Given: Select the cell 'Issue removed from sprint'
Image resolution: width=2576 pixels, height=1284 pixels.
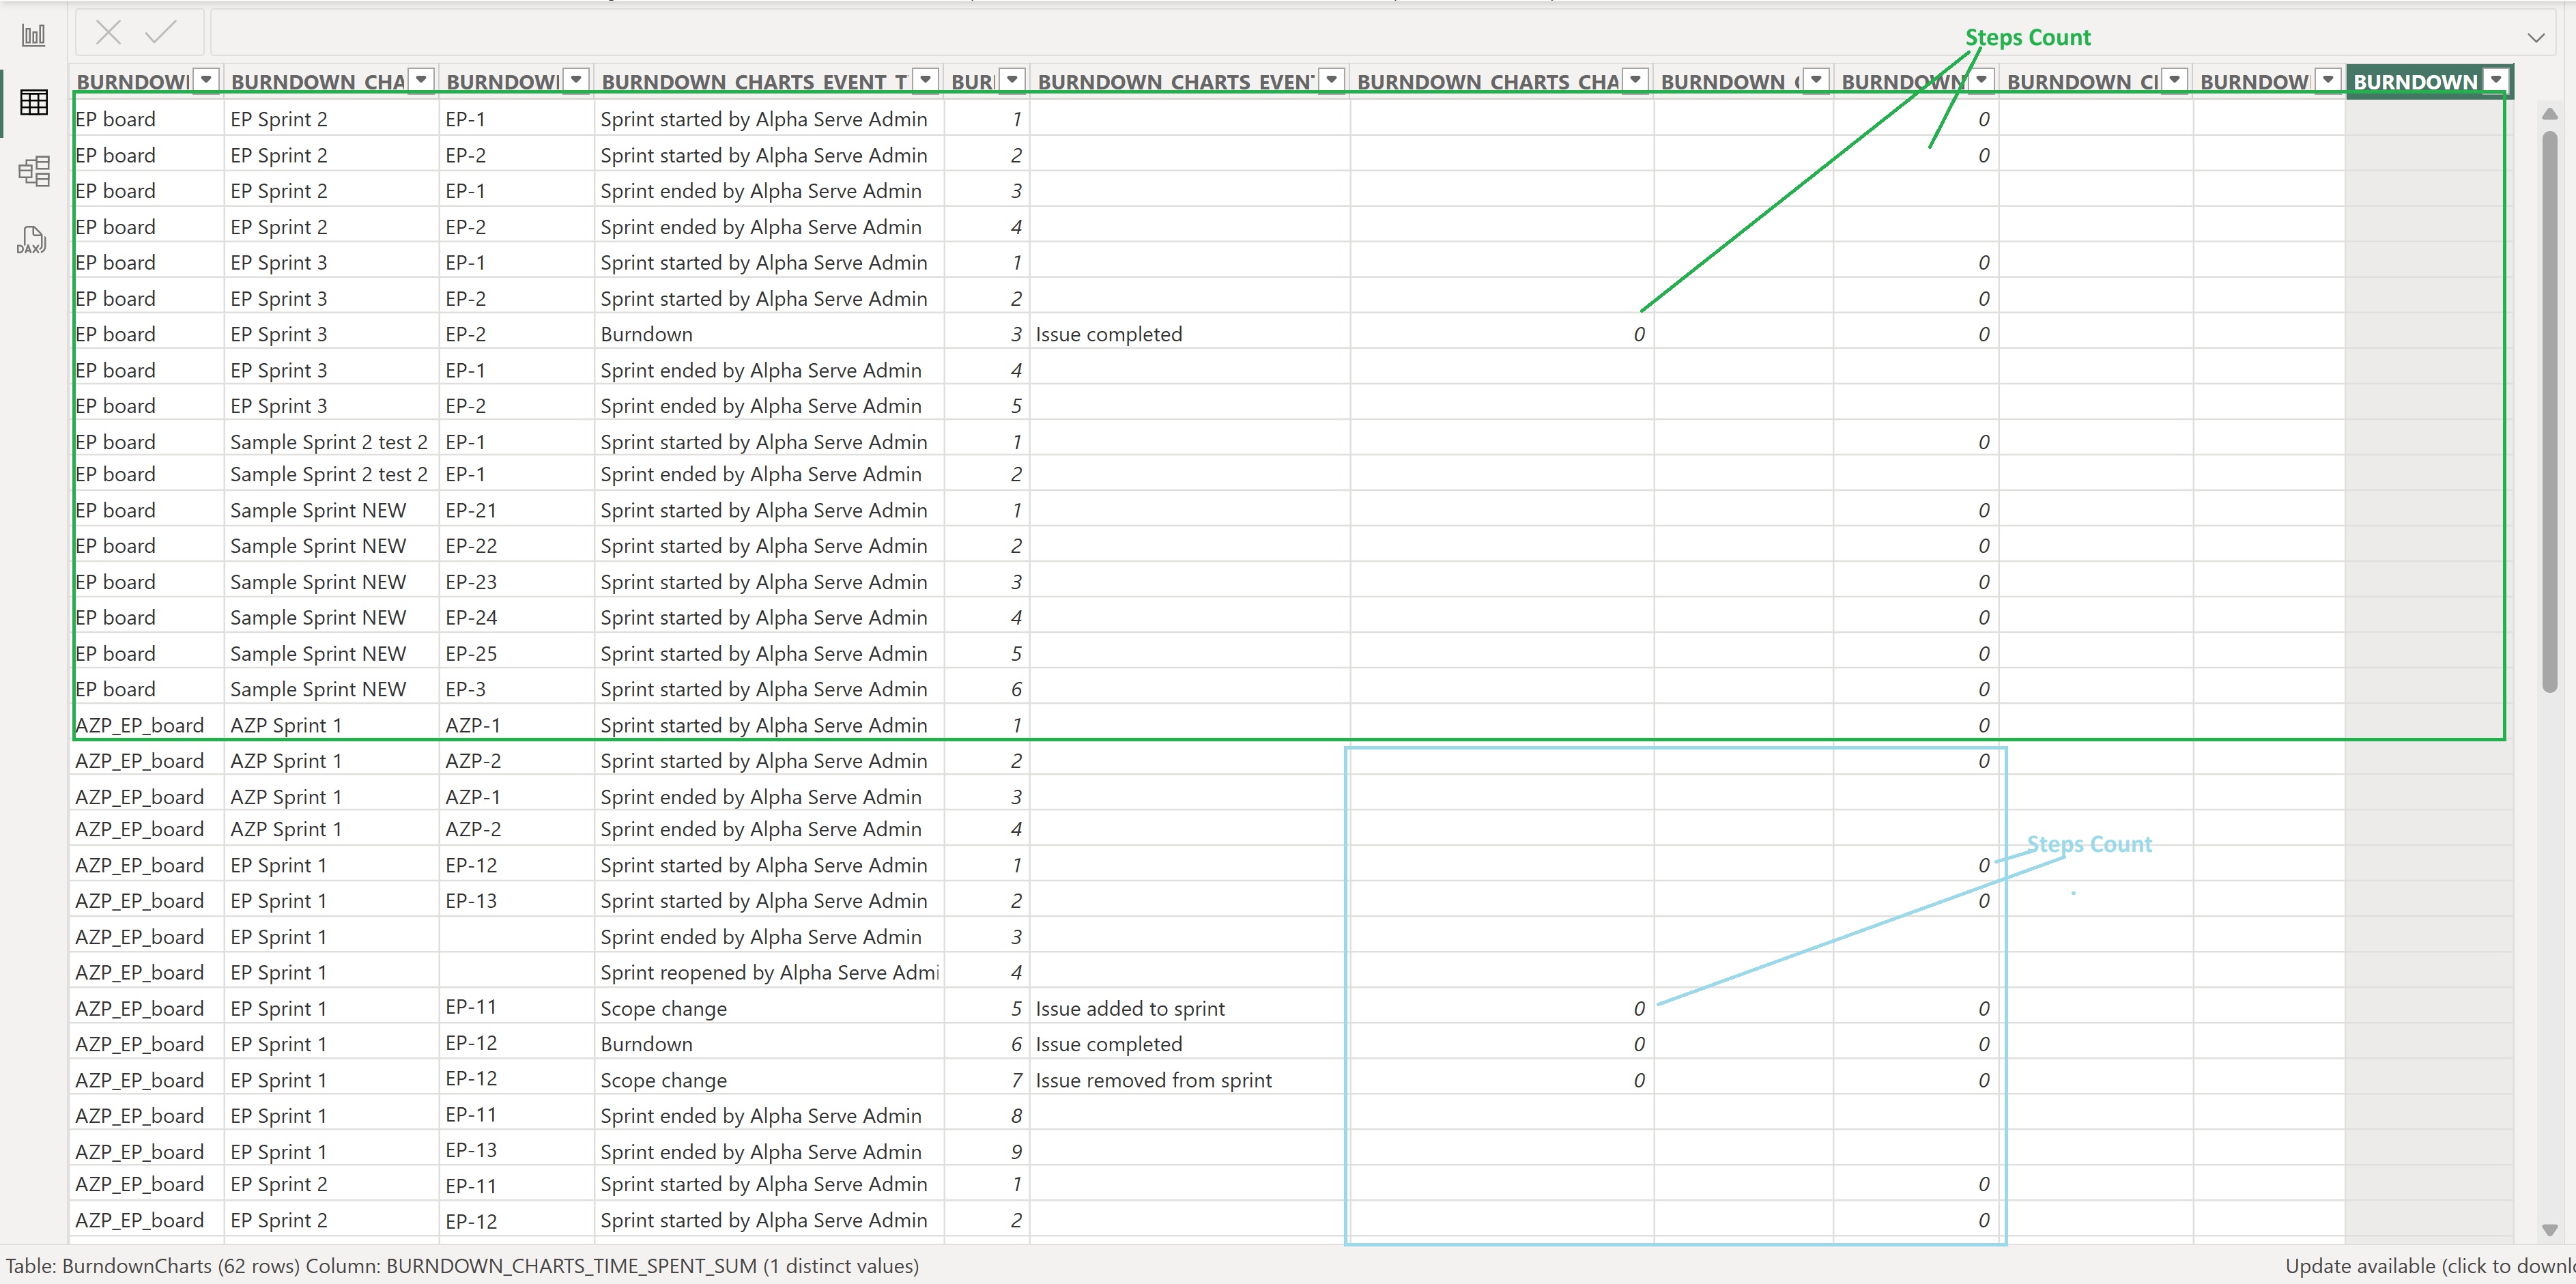Looking at the screenshot, I should tap(1153, 1080).
